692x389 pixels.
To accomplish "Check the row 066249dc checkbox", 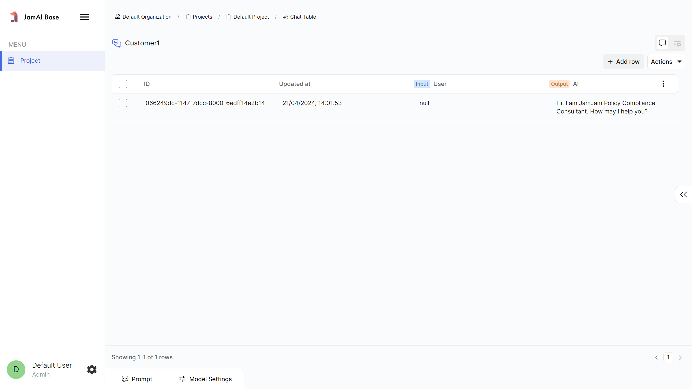I will 123,103.
